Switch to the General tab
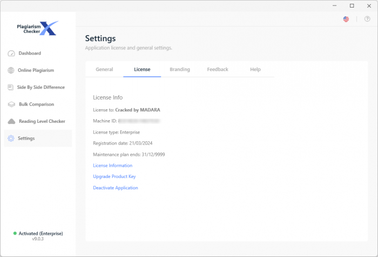The width and height of the screenshot is (378, 257). pyautogui.click(x=104, y=69)
